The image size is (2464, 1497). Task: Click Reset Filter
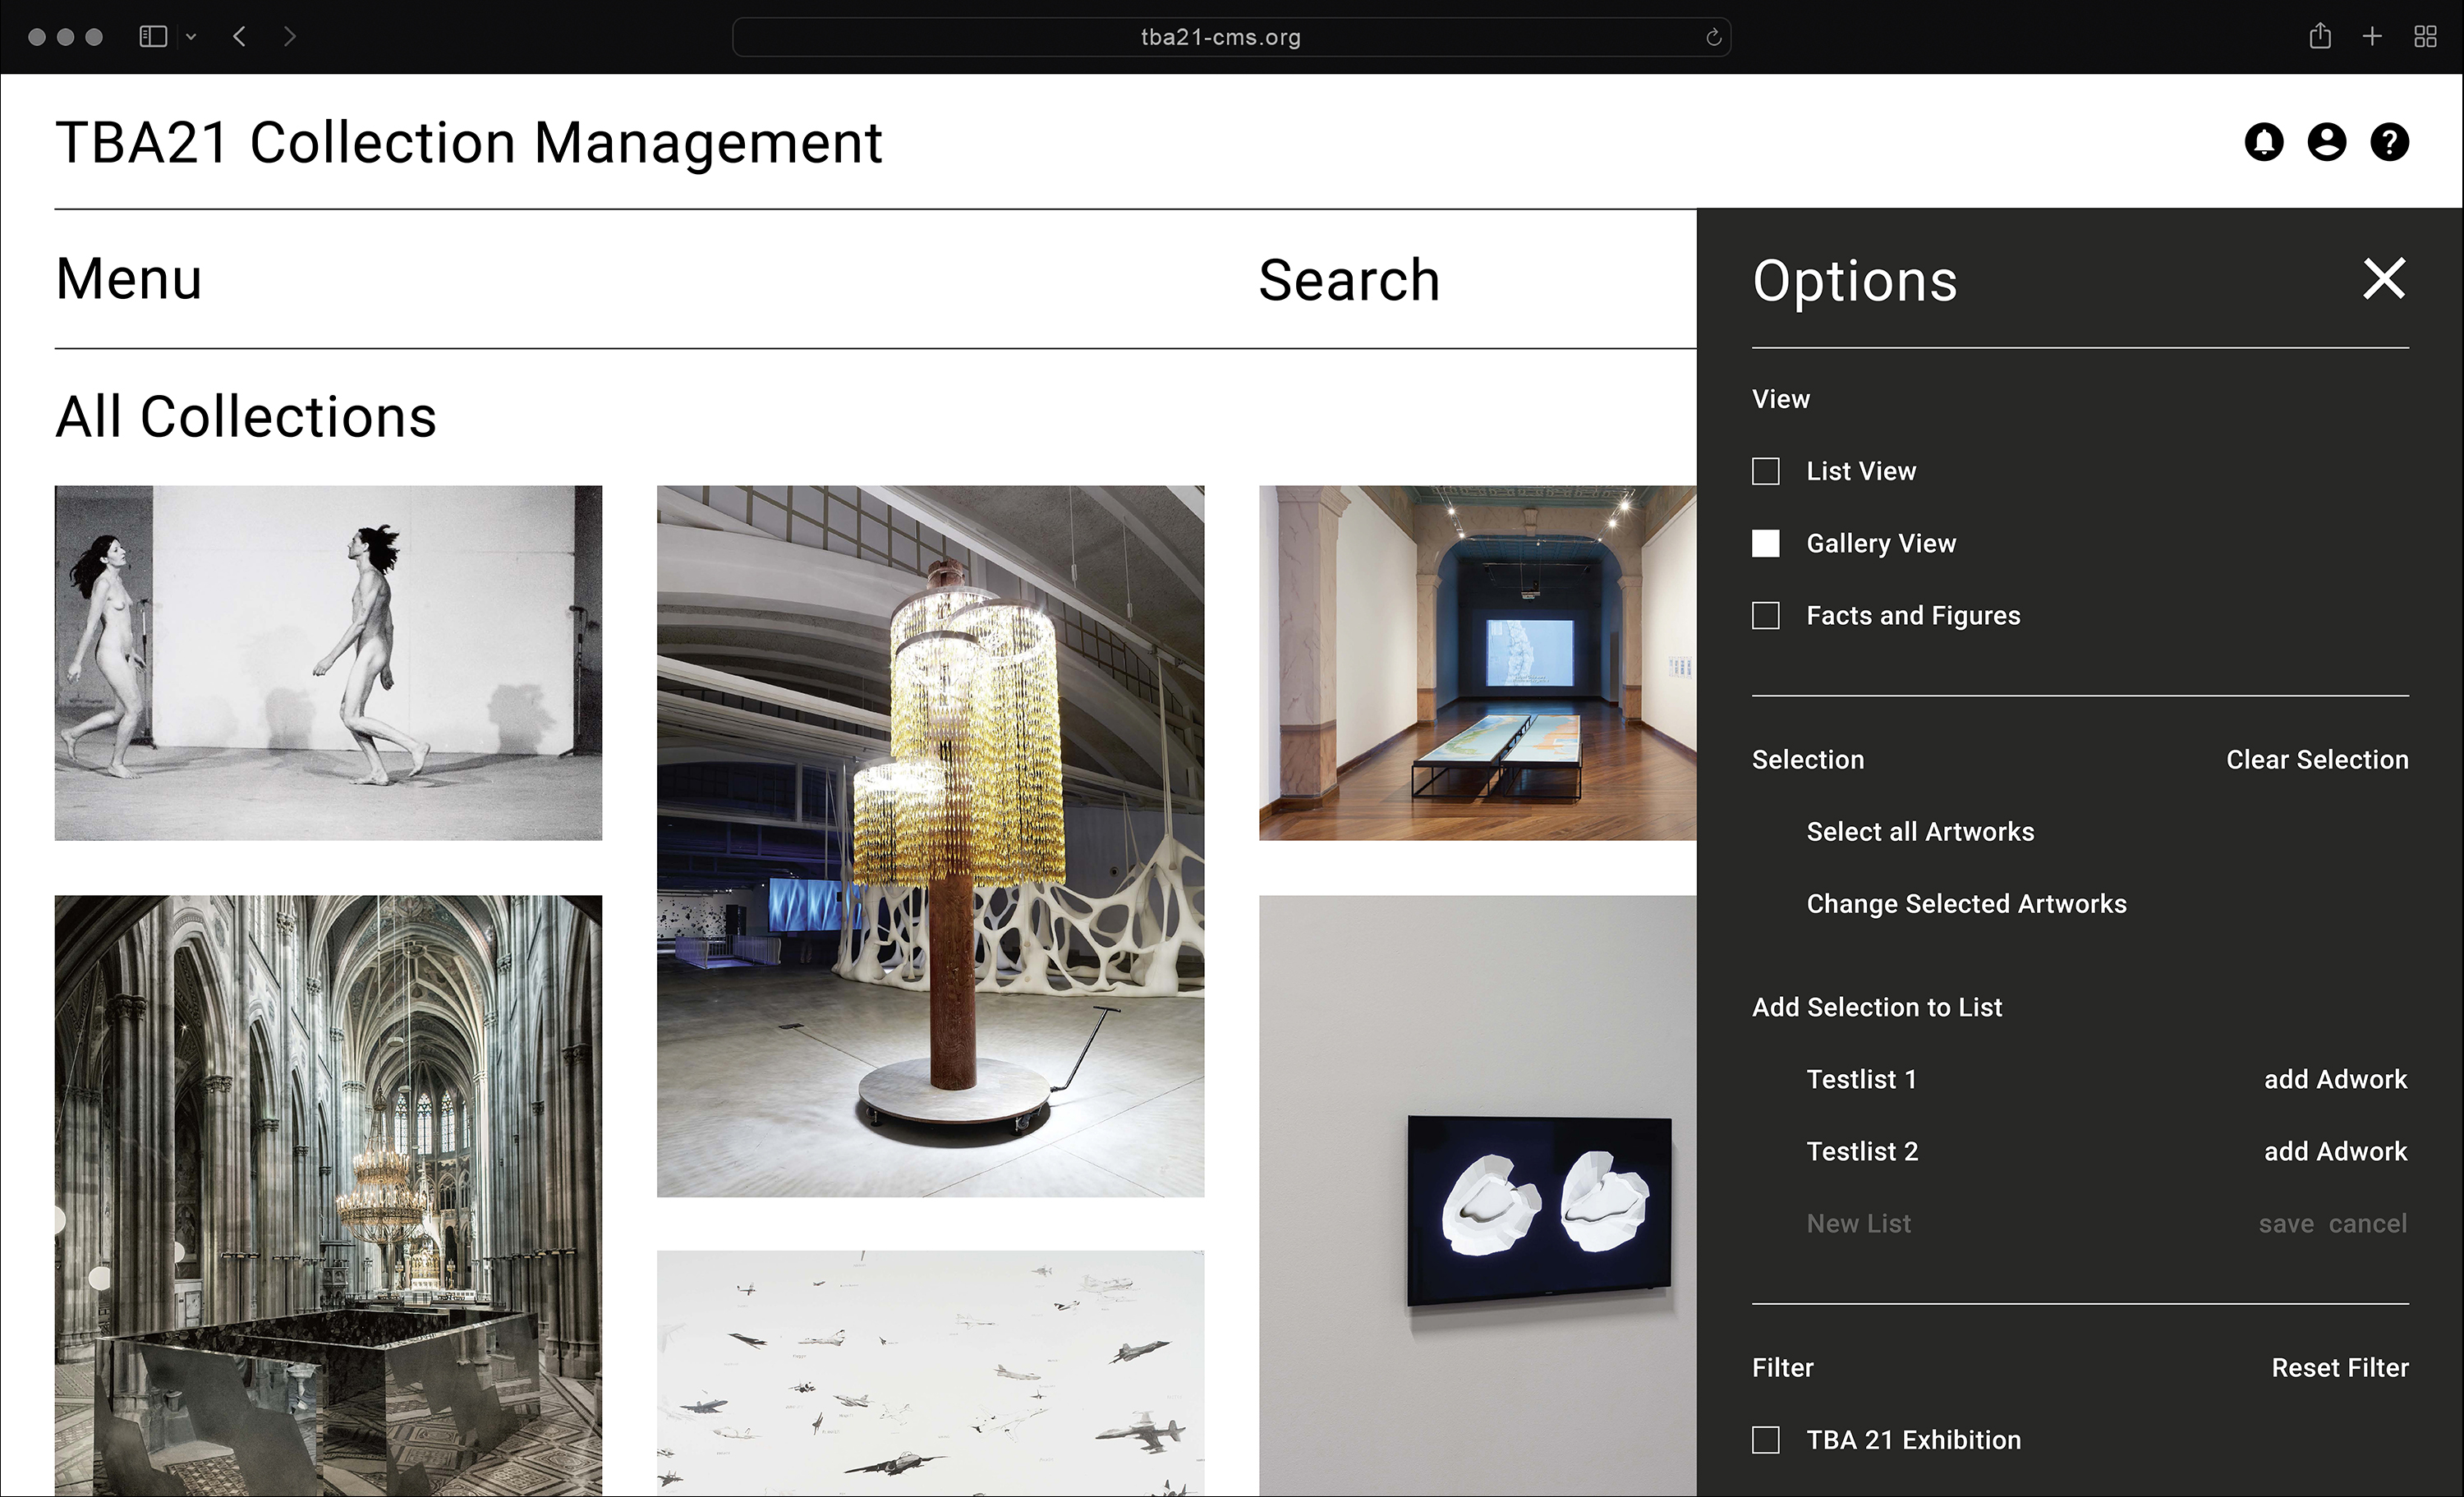(2340, 1368)
